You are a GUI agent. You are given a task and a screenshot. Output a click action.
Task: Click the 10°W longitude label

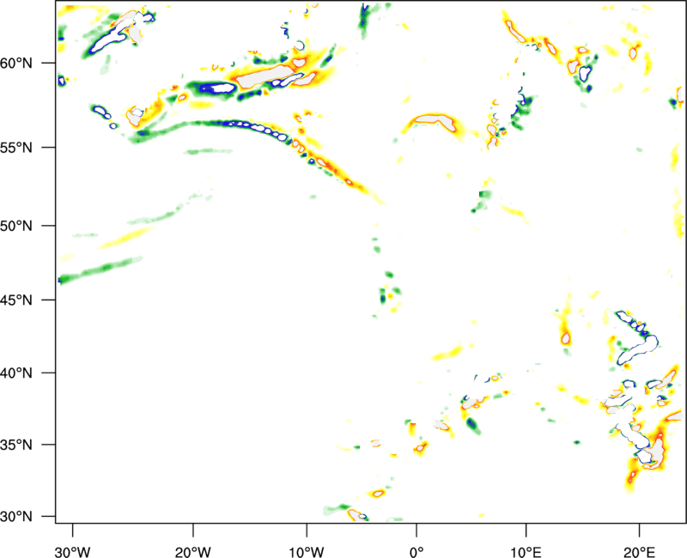[x=307, y=552]
